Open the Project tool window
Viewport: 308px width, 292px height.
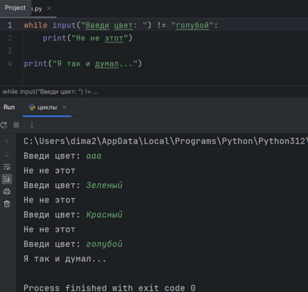pyautogui.click(x=16, y=8)
